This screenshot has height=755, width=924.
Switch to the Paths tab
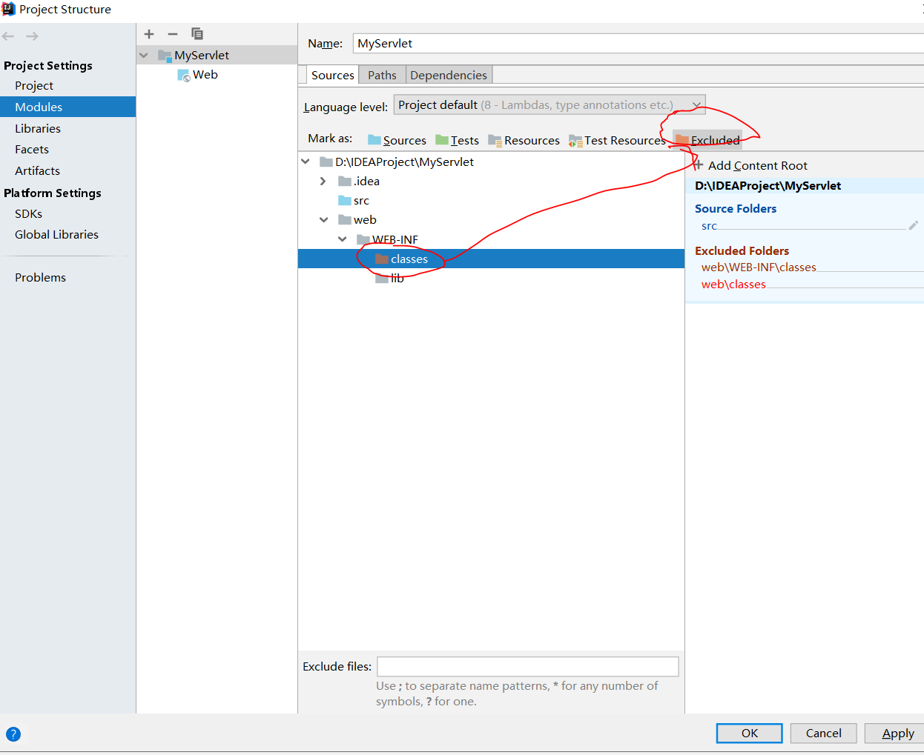[x=382, y=75]
